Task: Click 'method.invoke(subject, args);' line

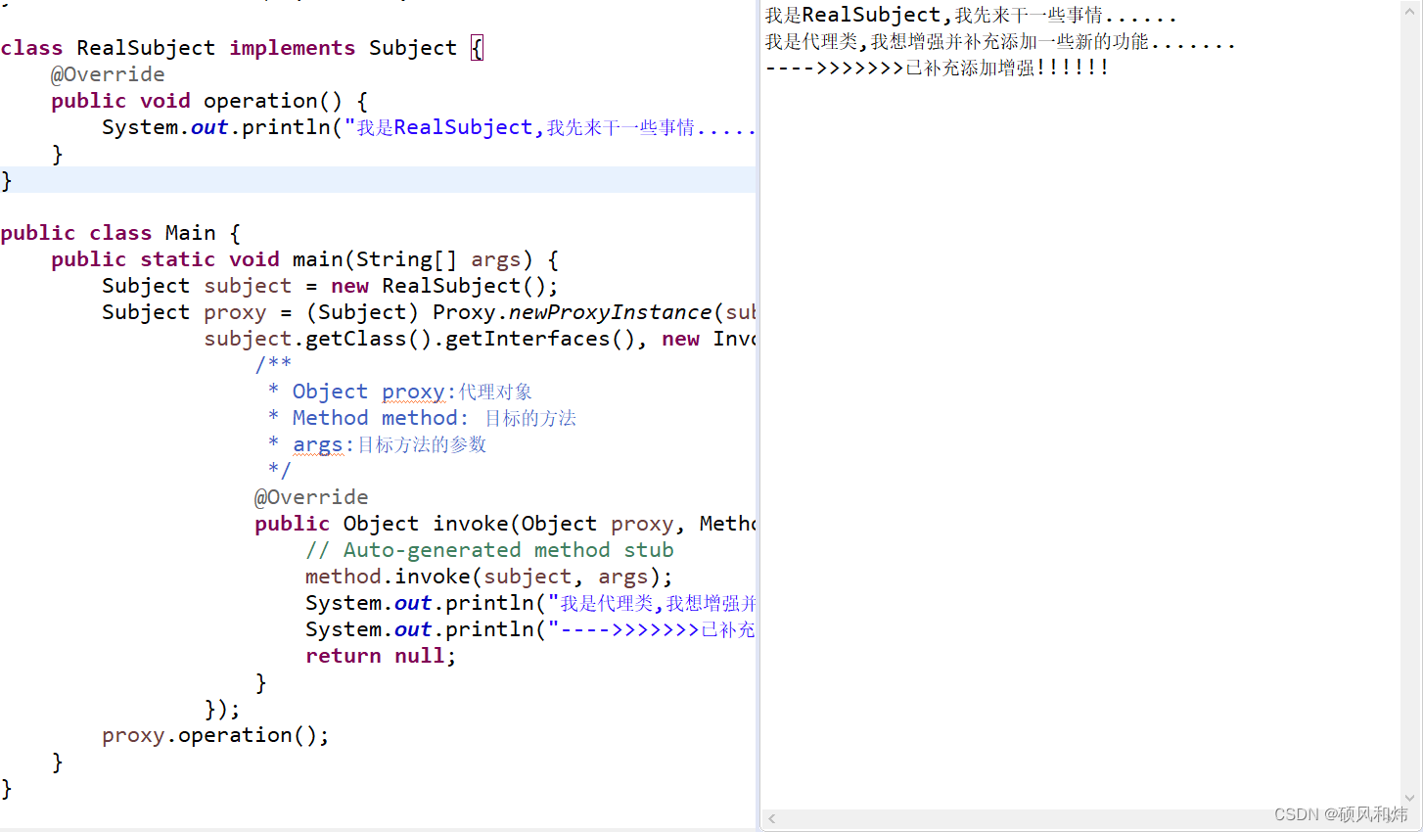Action: coord(489,577)
